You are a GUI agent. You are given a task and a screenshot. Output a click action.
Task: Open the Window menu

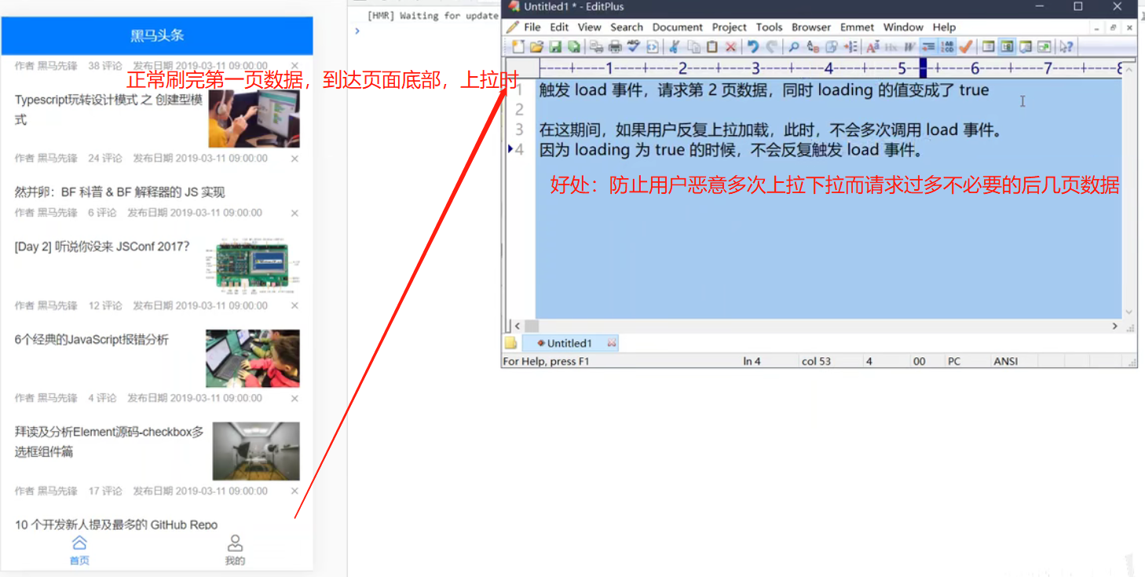coord(903,27)
